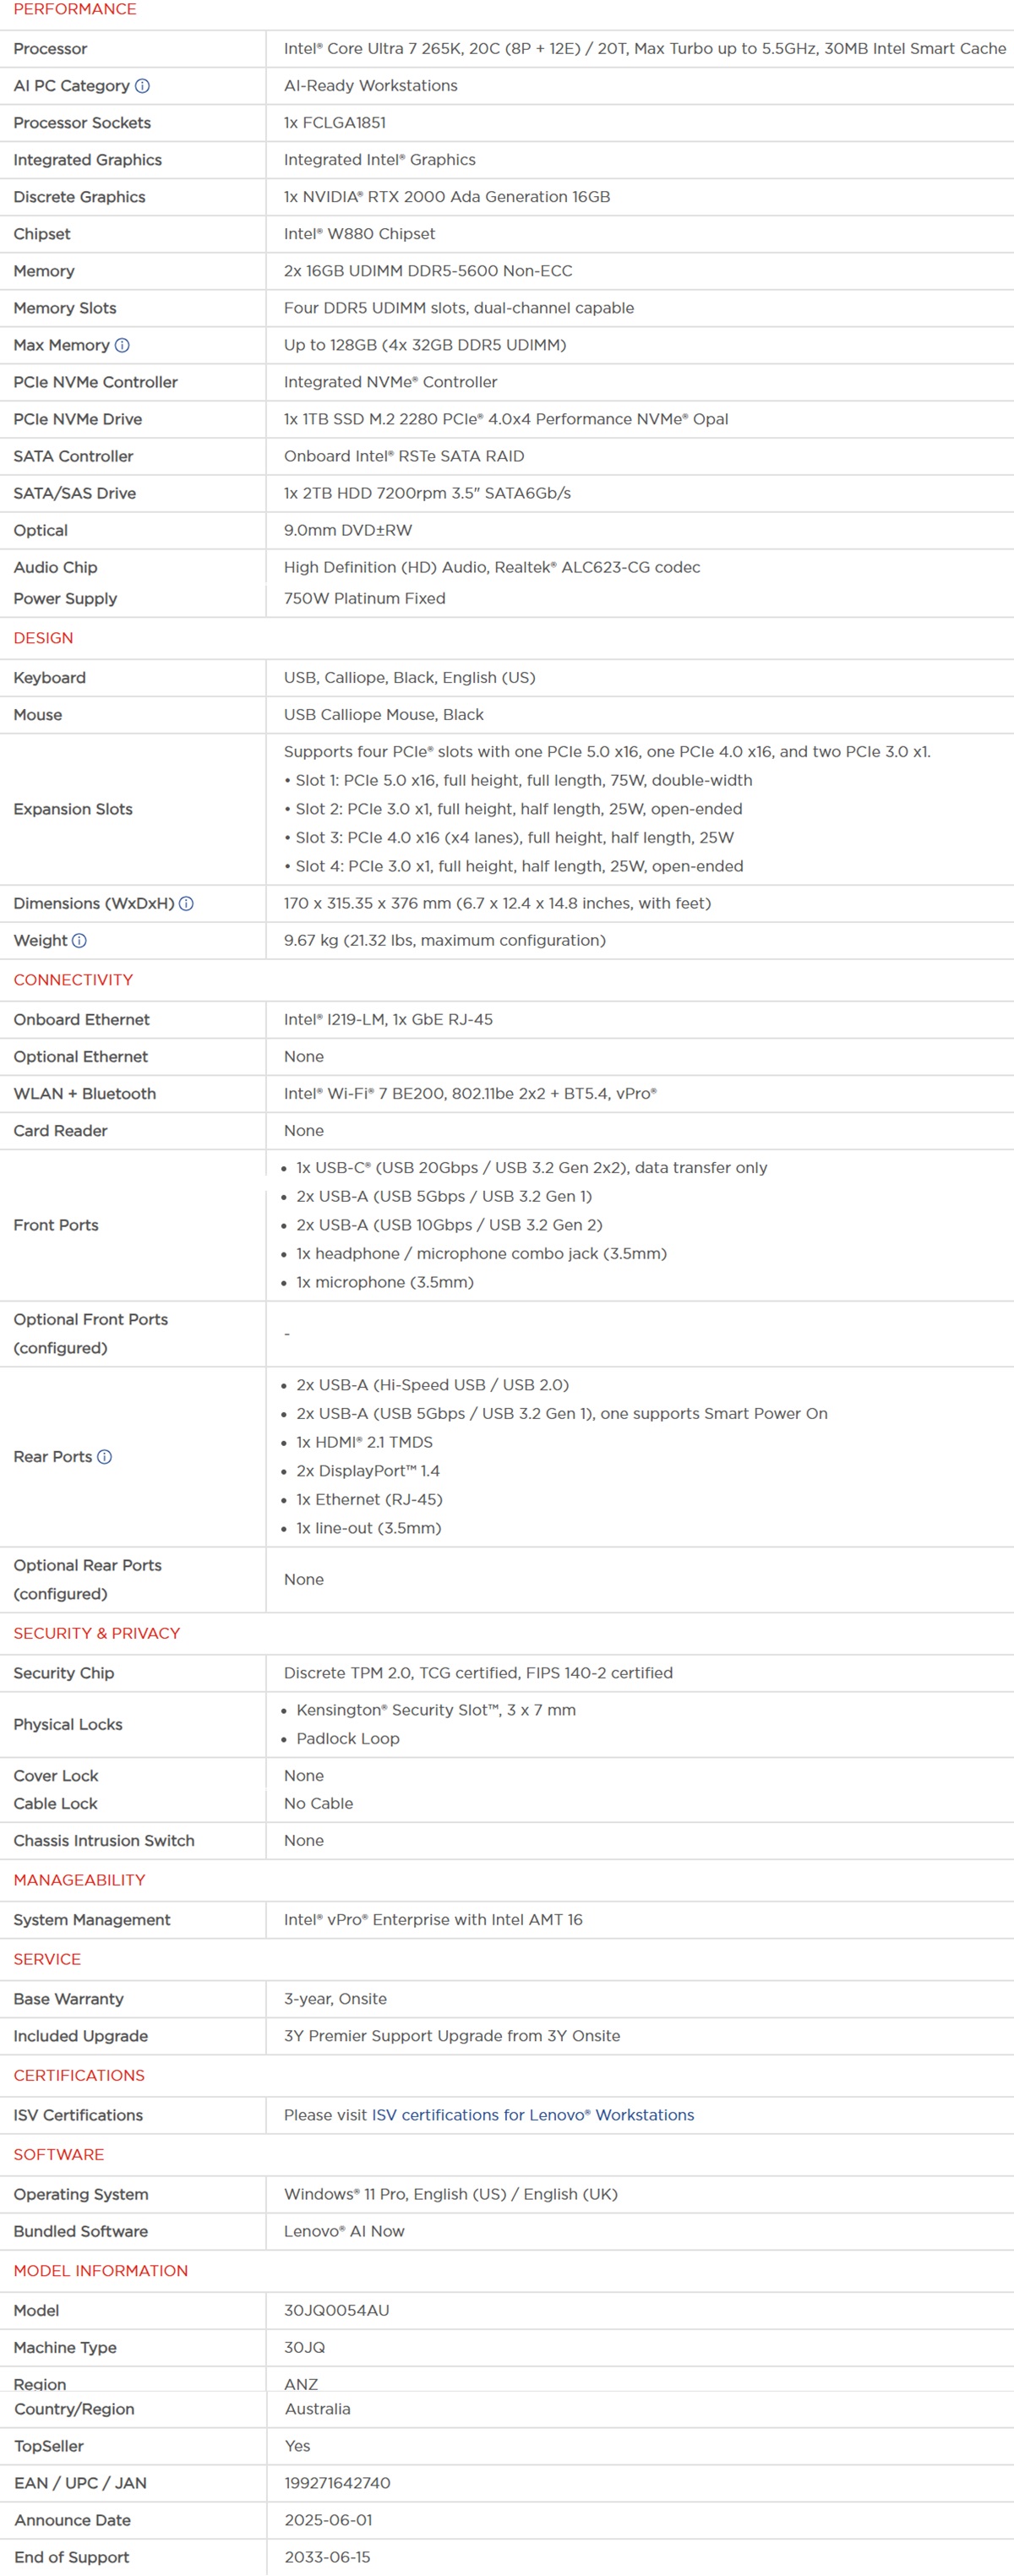Open the Max Memory info tooltip icon
This screenshot has height=2576, width=1014.
pos(122,345)
